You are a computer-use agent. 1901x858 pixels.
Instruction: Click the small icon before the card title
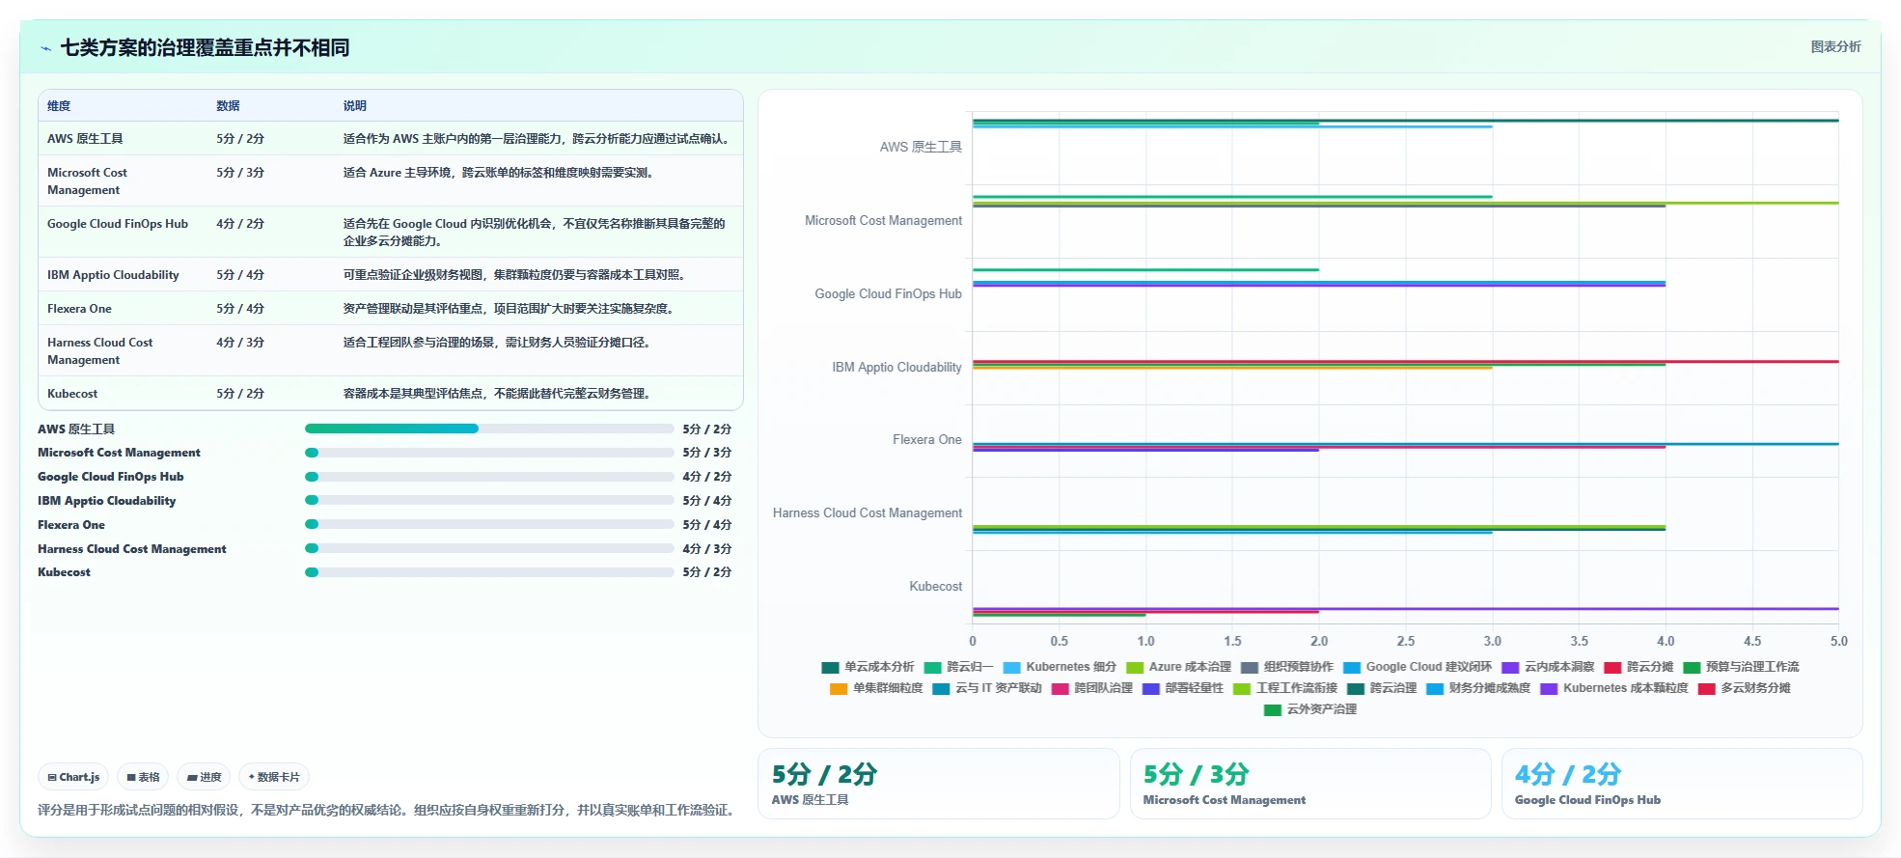[x=45, y=48]
